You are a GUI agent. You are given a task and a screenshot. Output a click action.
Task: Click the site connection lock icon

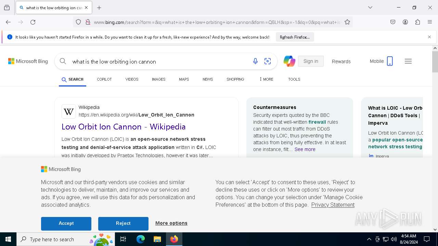(88, 22)
